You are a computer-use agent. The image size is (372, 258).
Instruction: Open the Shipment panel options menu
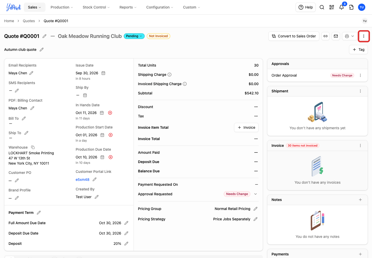360,91
